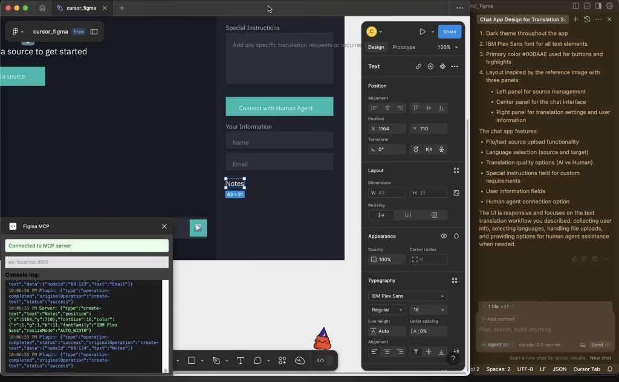Screen dimensions: 619x382
Task: Select the Comment tool in toolbar
Action: pos(258,360)
